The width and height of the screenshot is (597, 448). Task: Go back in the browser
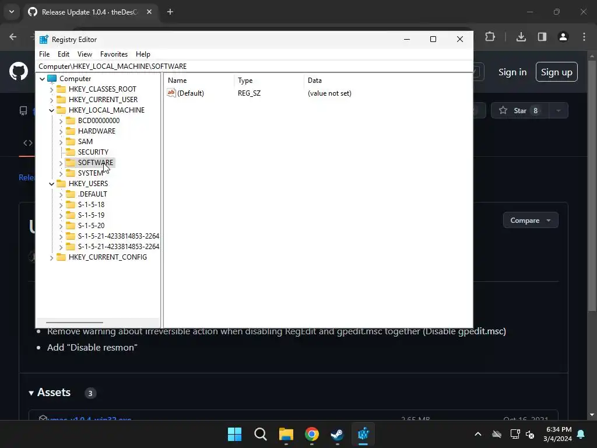click(13, 37)
